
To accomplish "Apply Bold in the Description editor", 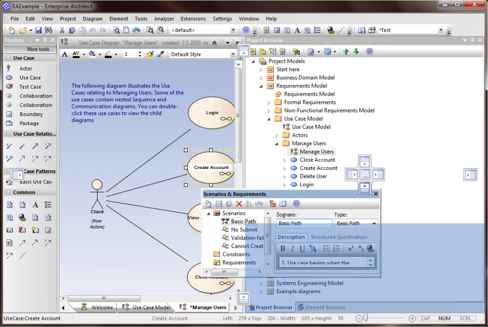I will [283, 248].
